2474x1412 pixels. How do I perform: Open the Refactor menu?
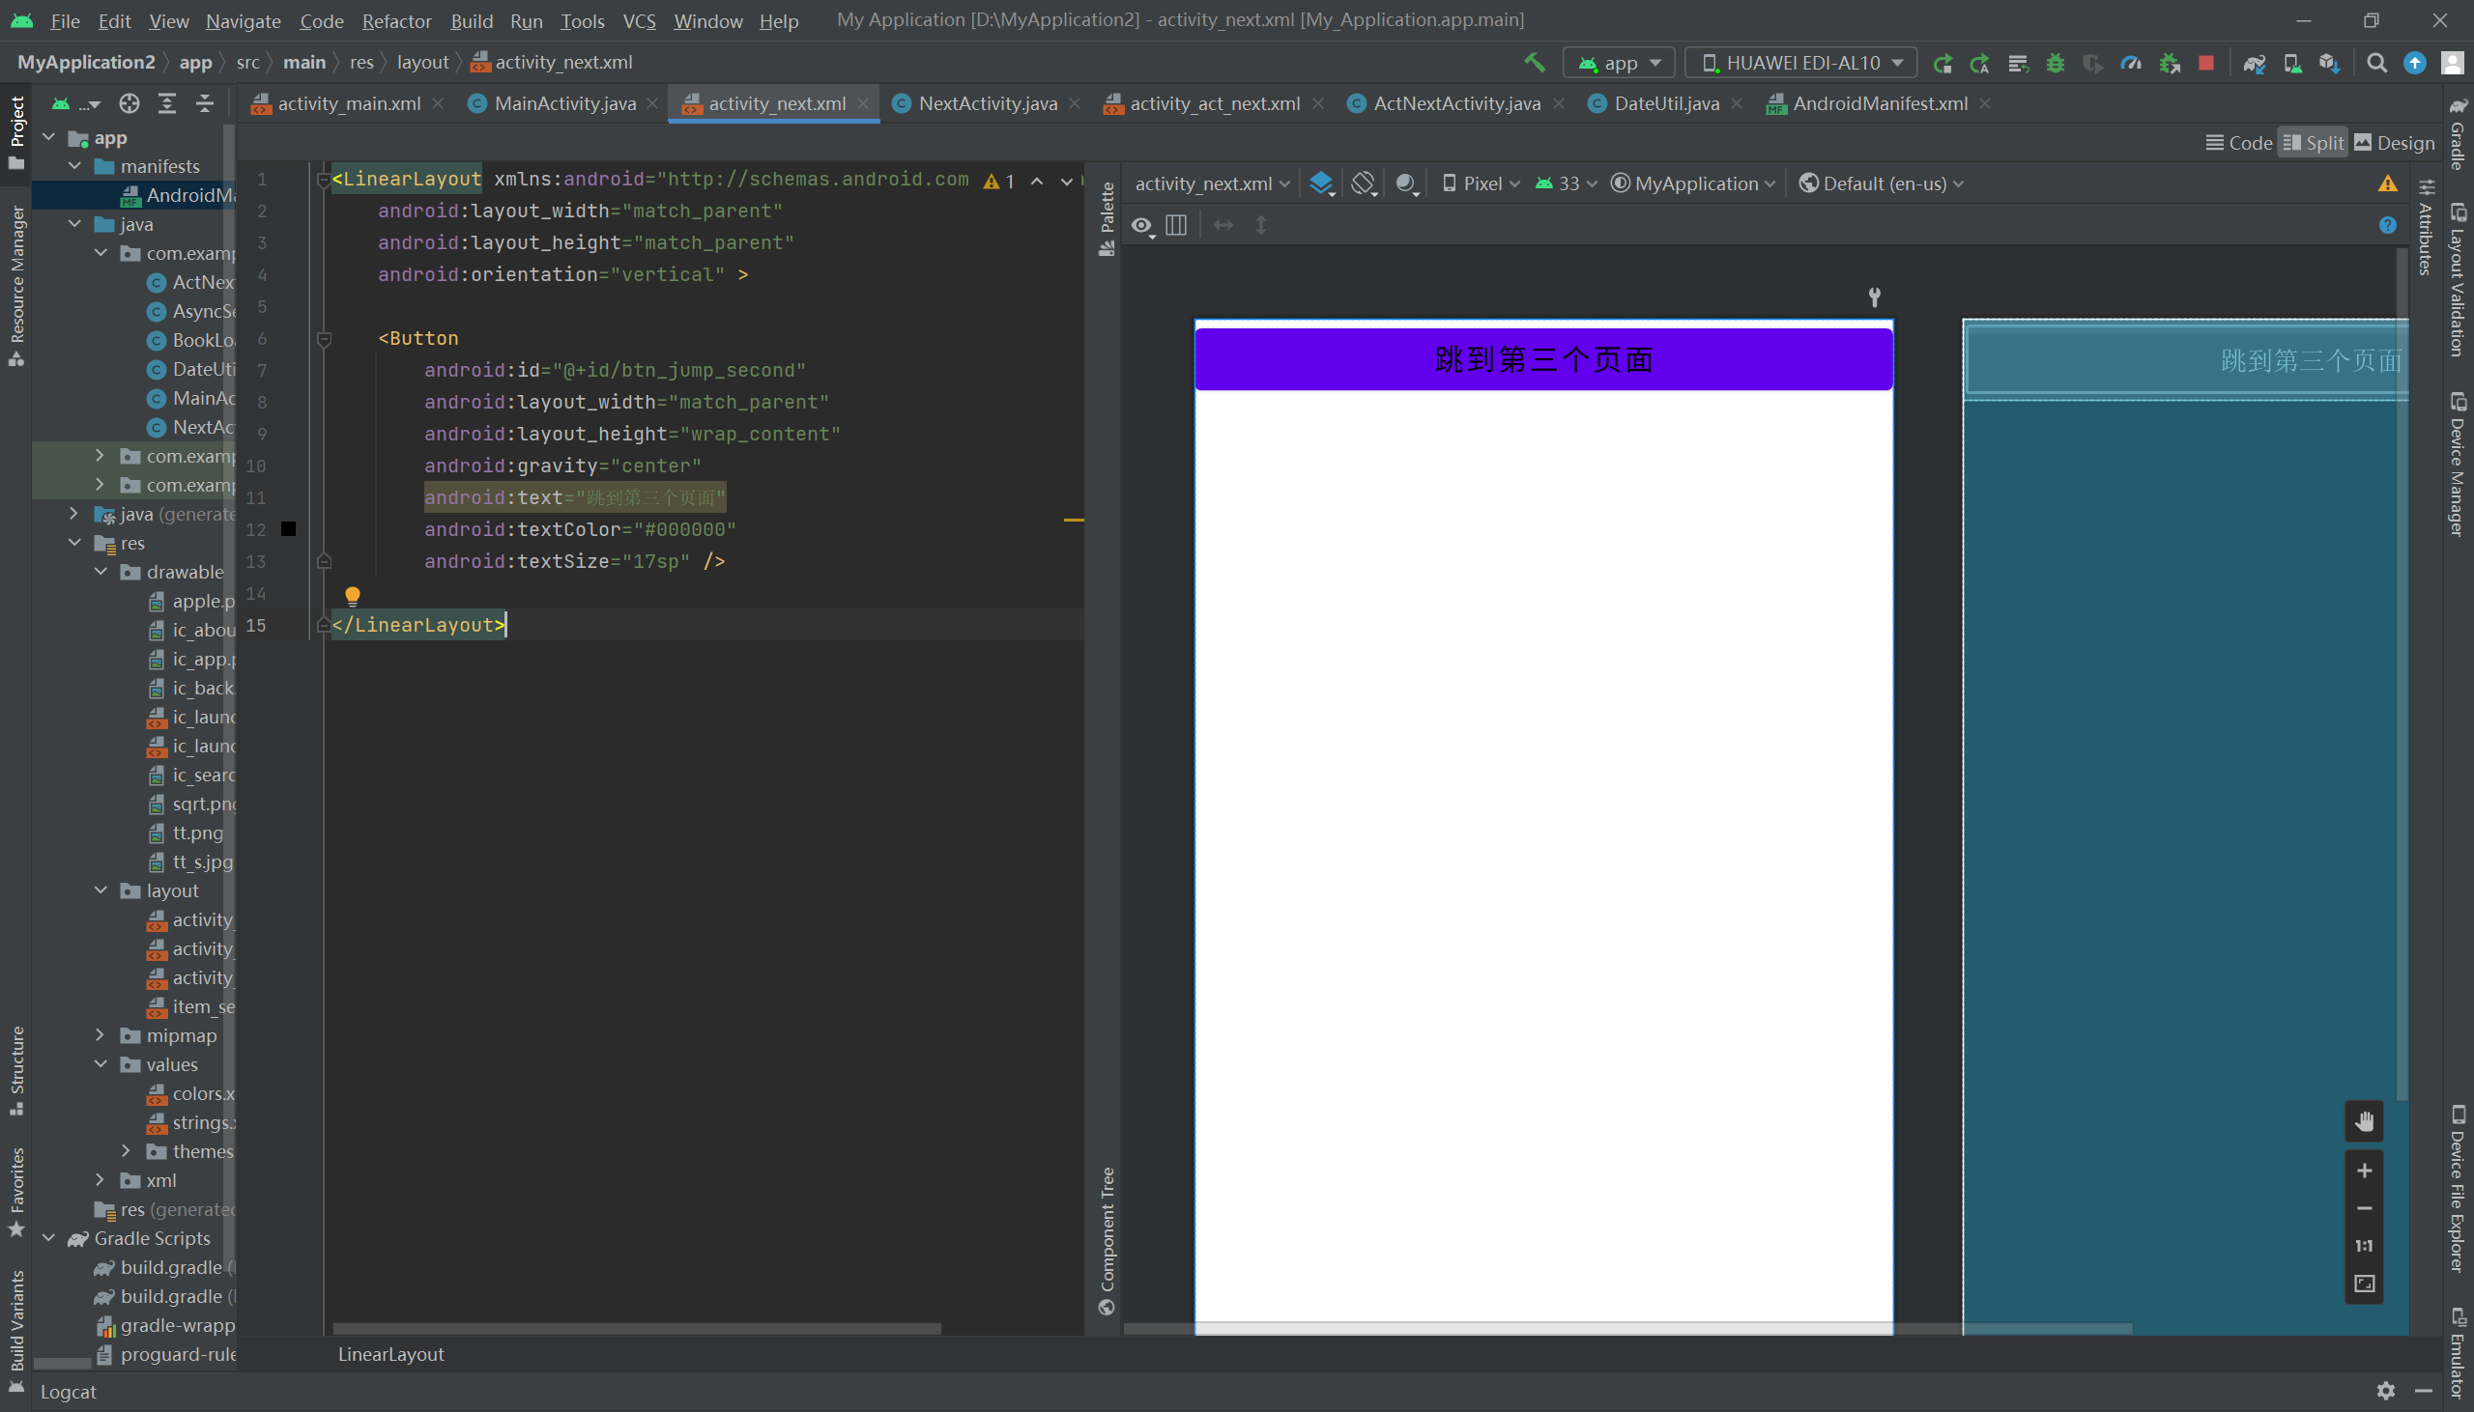tap(396, 20)
